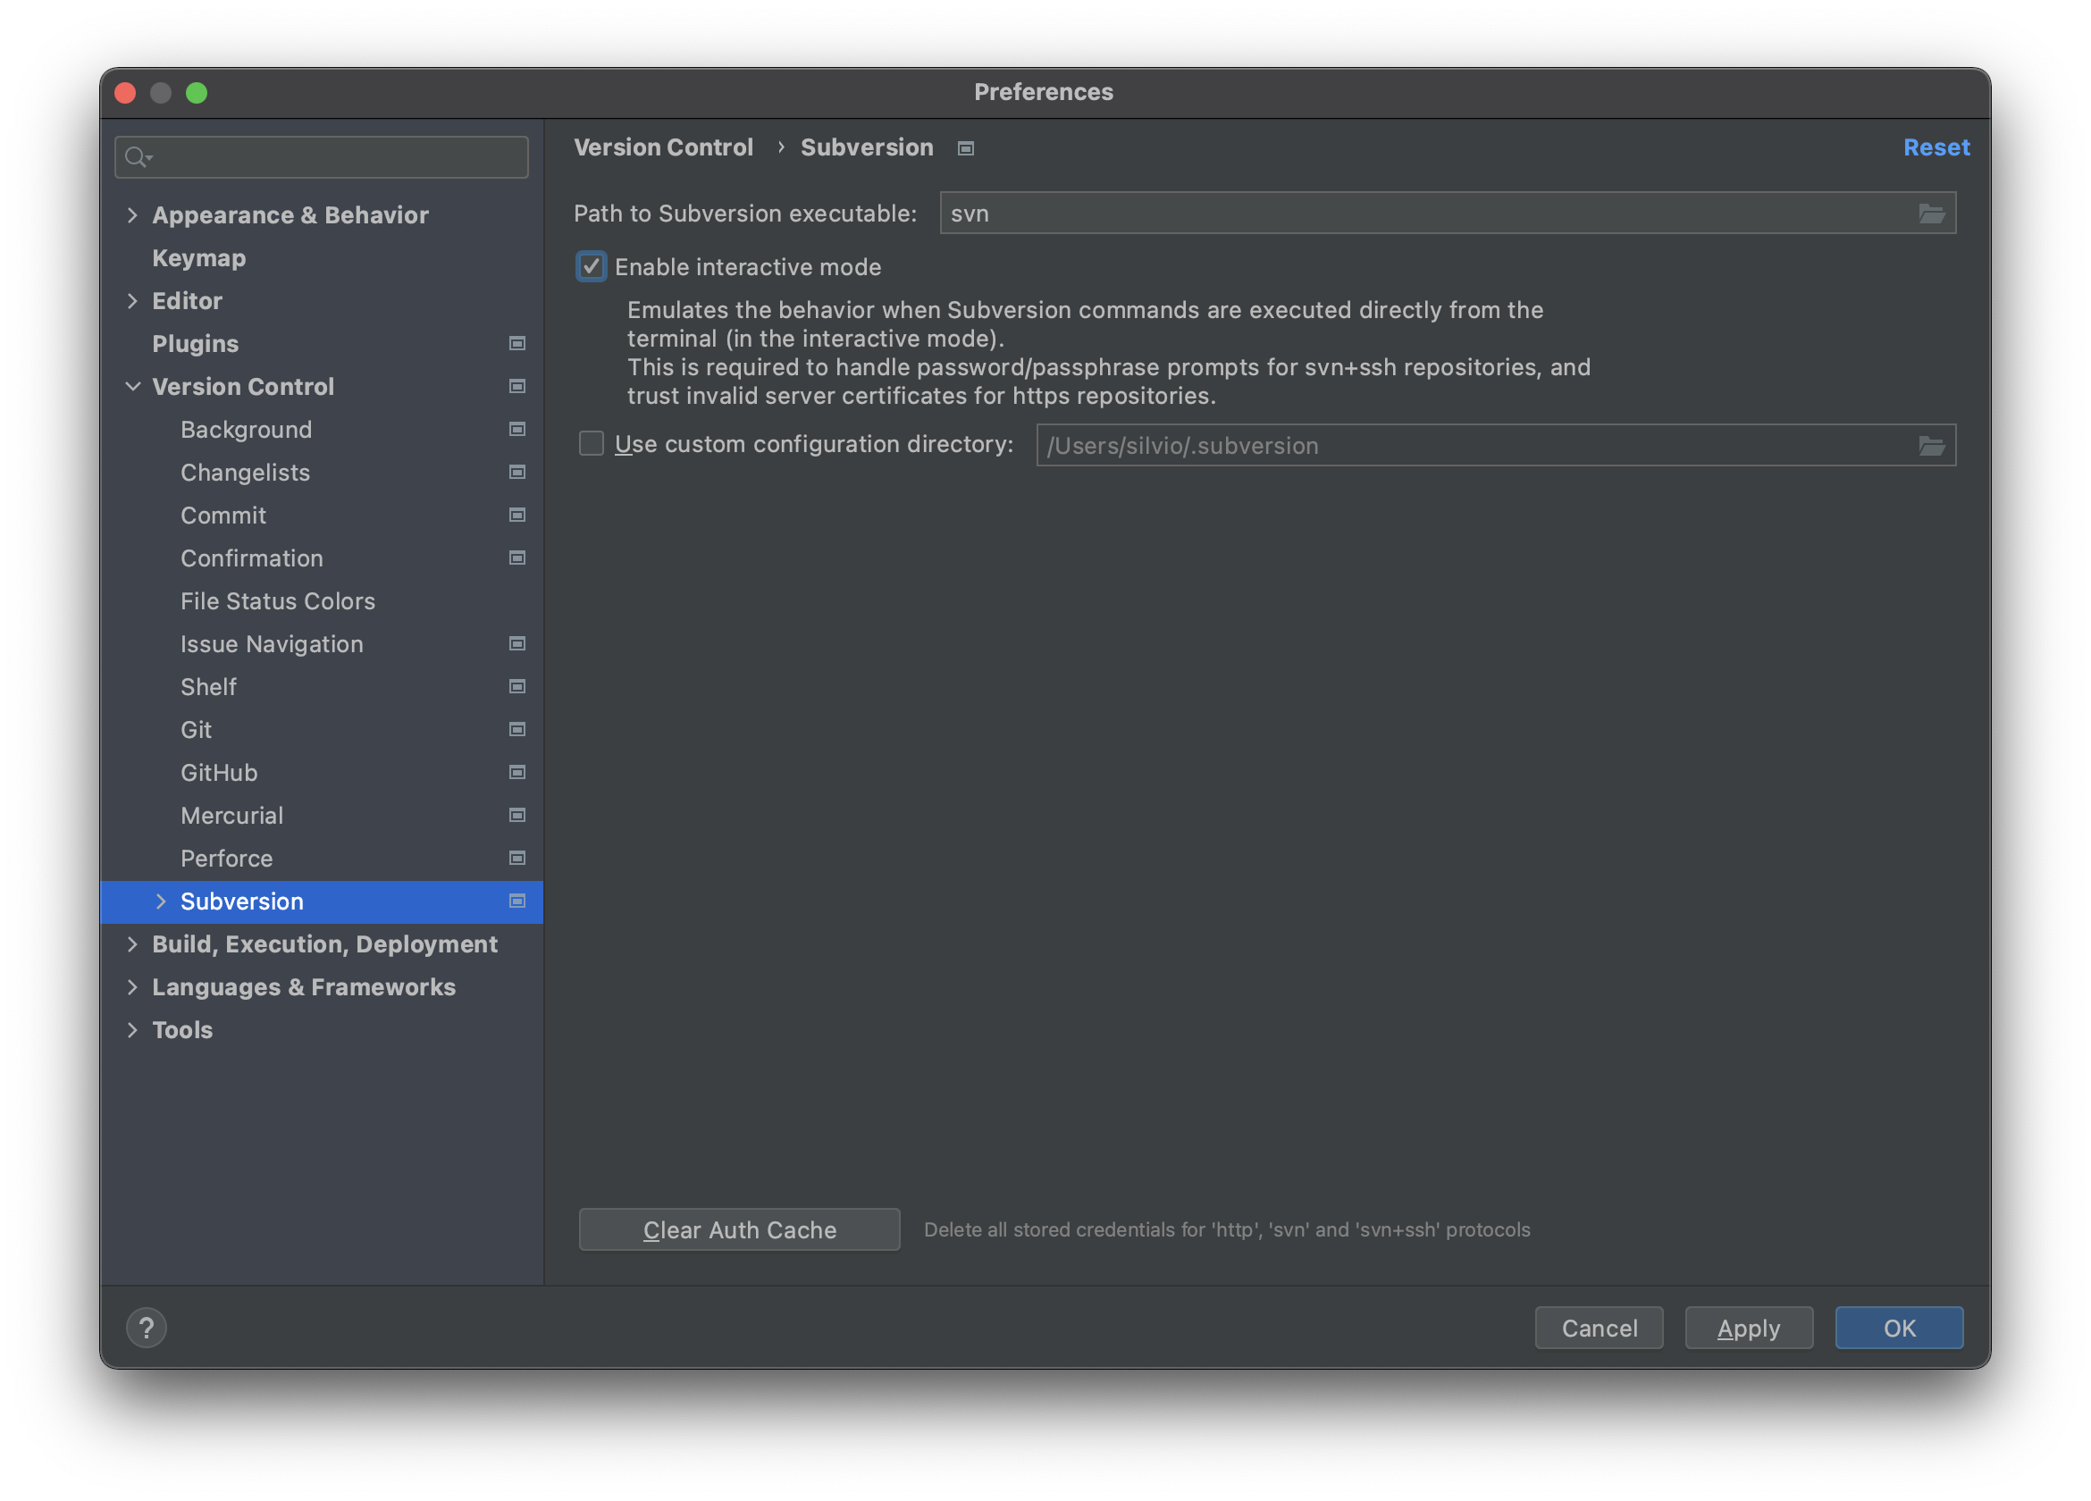Select File Status Colors settings
The height and width of the screenshot is (1501, 2091).
pos(278,601)
